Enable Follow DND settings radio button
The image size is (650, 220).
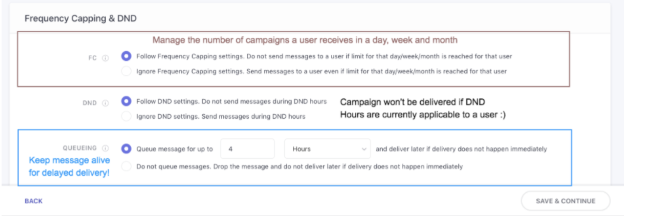126,101
